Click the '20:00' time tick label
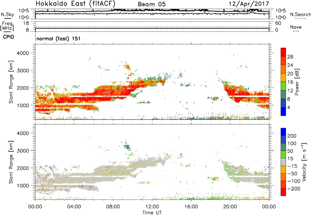Screen dimensions: 311x215 230,207
